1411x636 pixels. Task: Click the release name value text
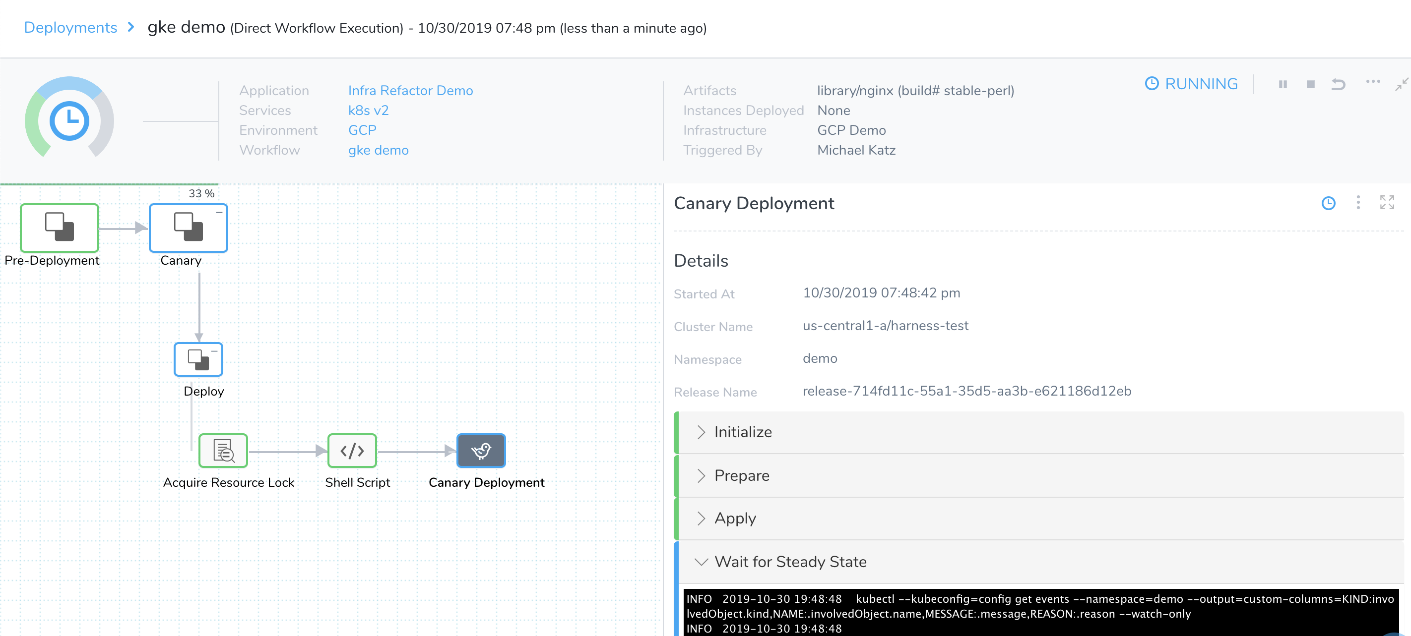(x=967, y=391)
